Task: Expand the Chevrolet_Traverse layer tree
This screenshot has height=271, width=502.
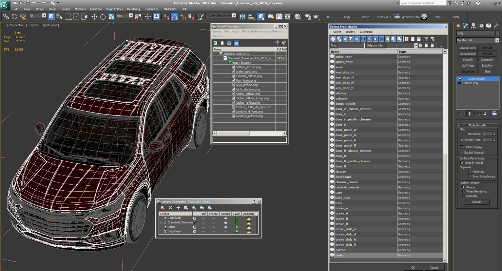Action: tap(161, 223)
